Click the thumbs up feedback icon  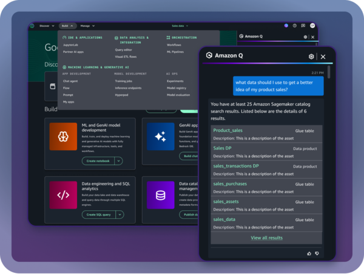click(x=309, y=253)
